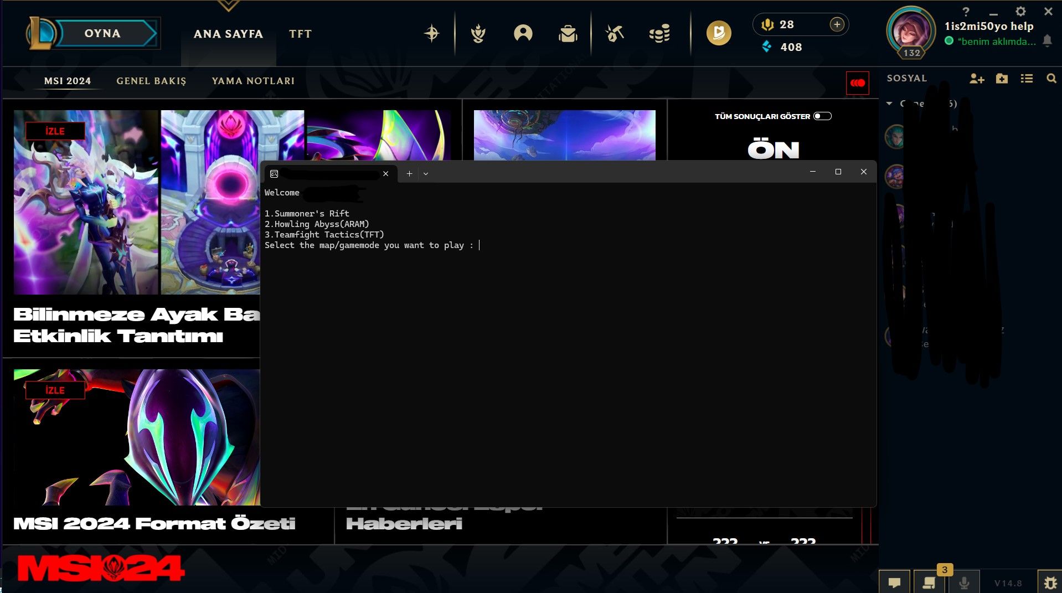Open the Clash compass-star icon

432,34
